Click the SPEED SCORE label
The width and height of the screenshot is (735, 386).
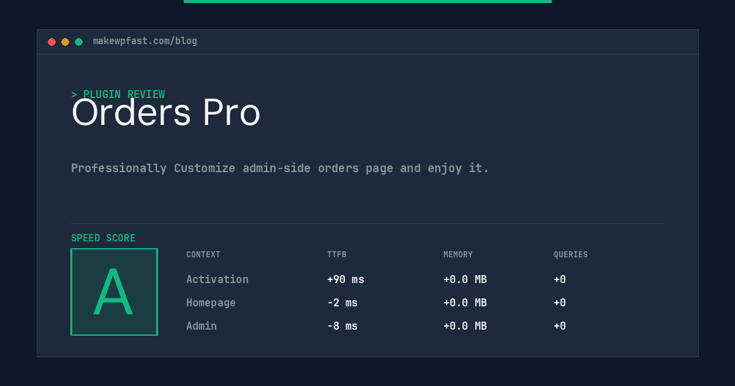pos(104,238)
